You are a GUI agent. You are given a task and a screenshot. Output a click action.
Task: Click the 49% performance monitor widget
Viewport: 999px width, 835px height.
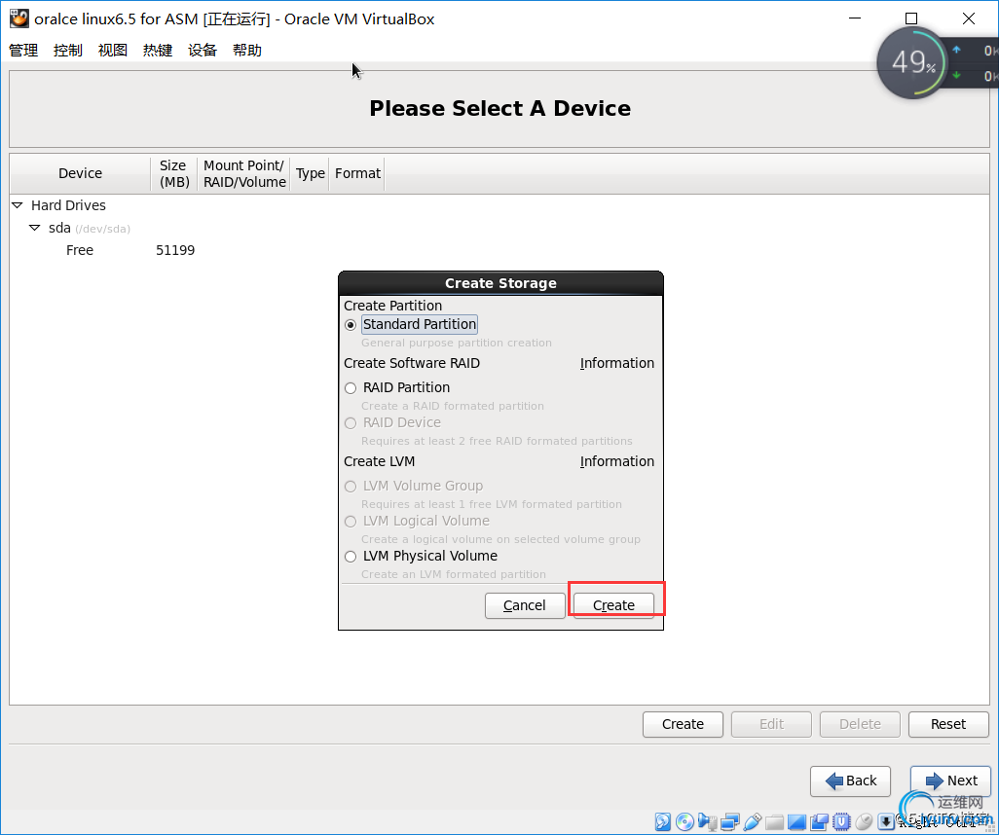click(x=912, y=62)
